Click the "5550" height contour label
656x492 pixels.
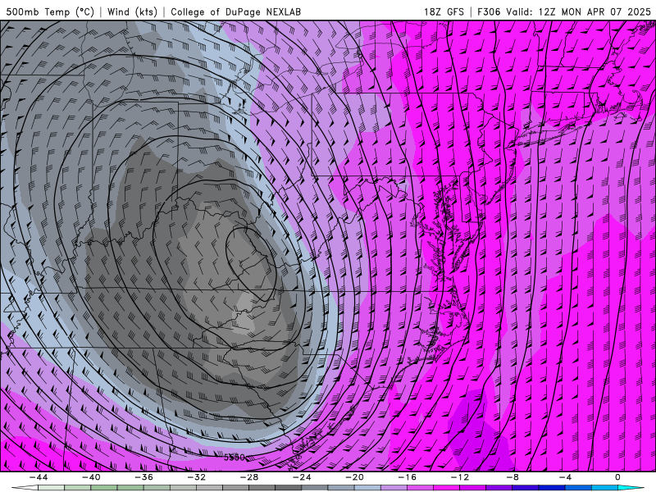[x=235, y=458]
